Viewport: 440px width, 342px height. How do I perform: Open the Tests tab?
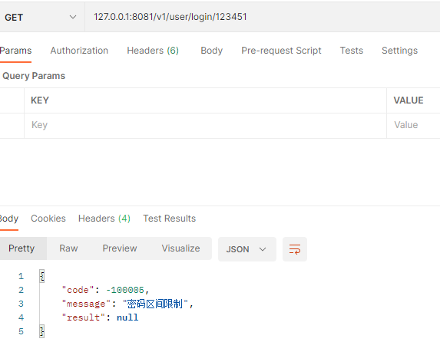pos(352,51)
